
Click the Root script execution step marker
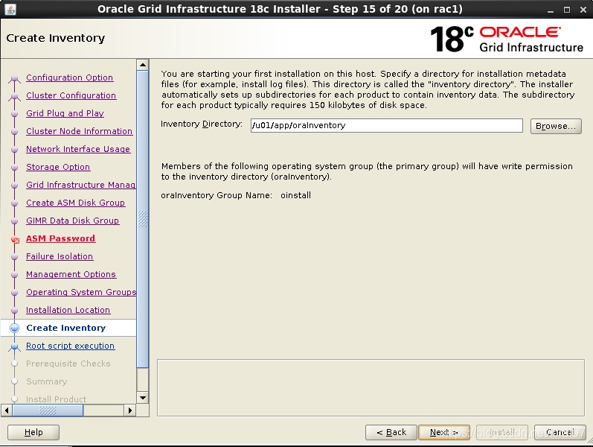point(14,346)
